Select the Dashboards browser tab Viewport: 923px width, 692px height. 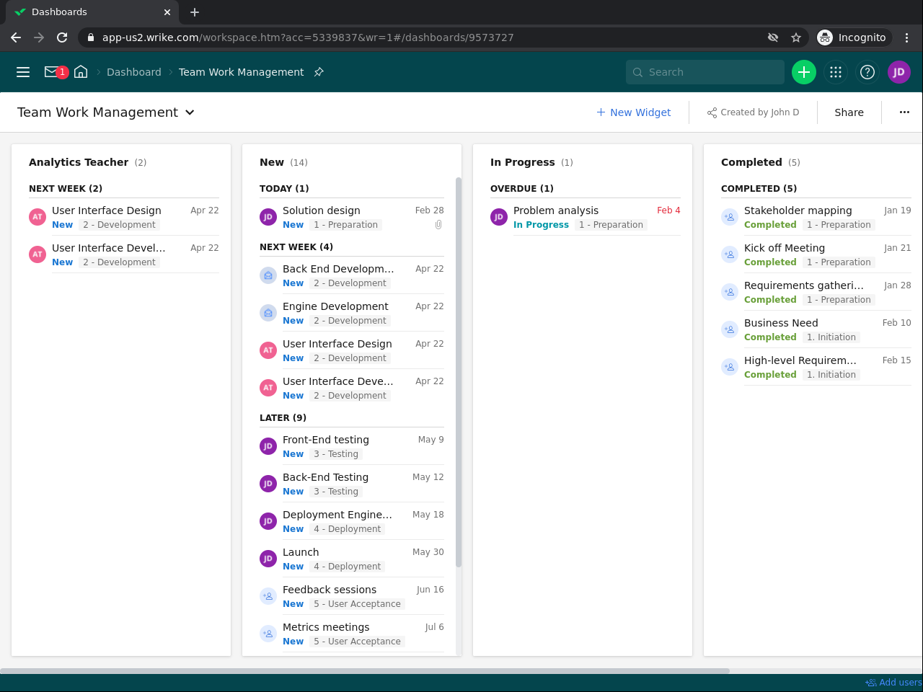(89, 12)
